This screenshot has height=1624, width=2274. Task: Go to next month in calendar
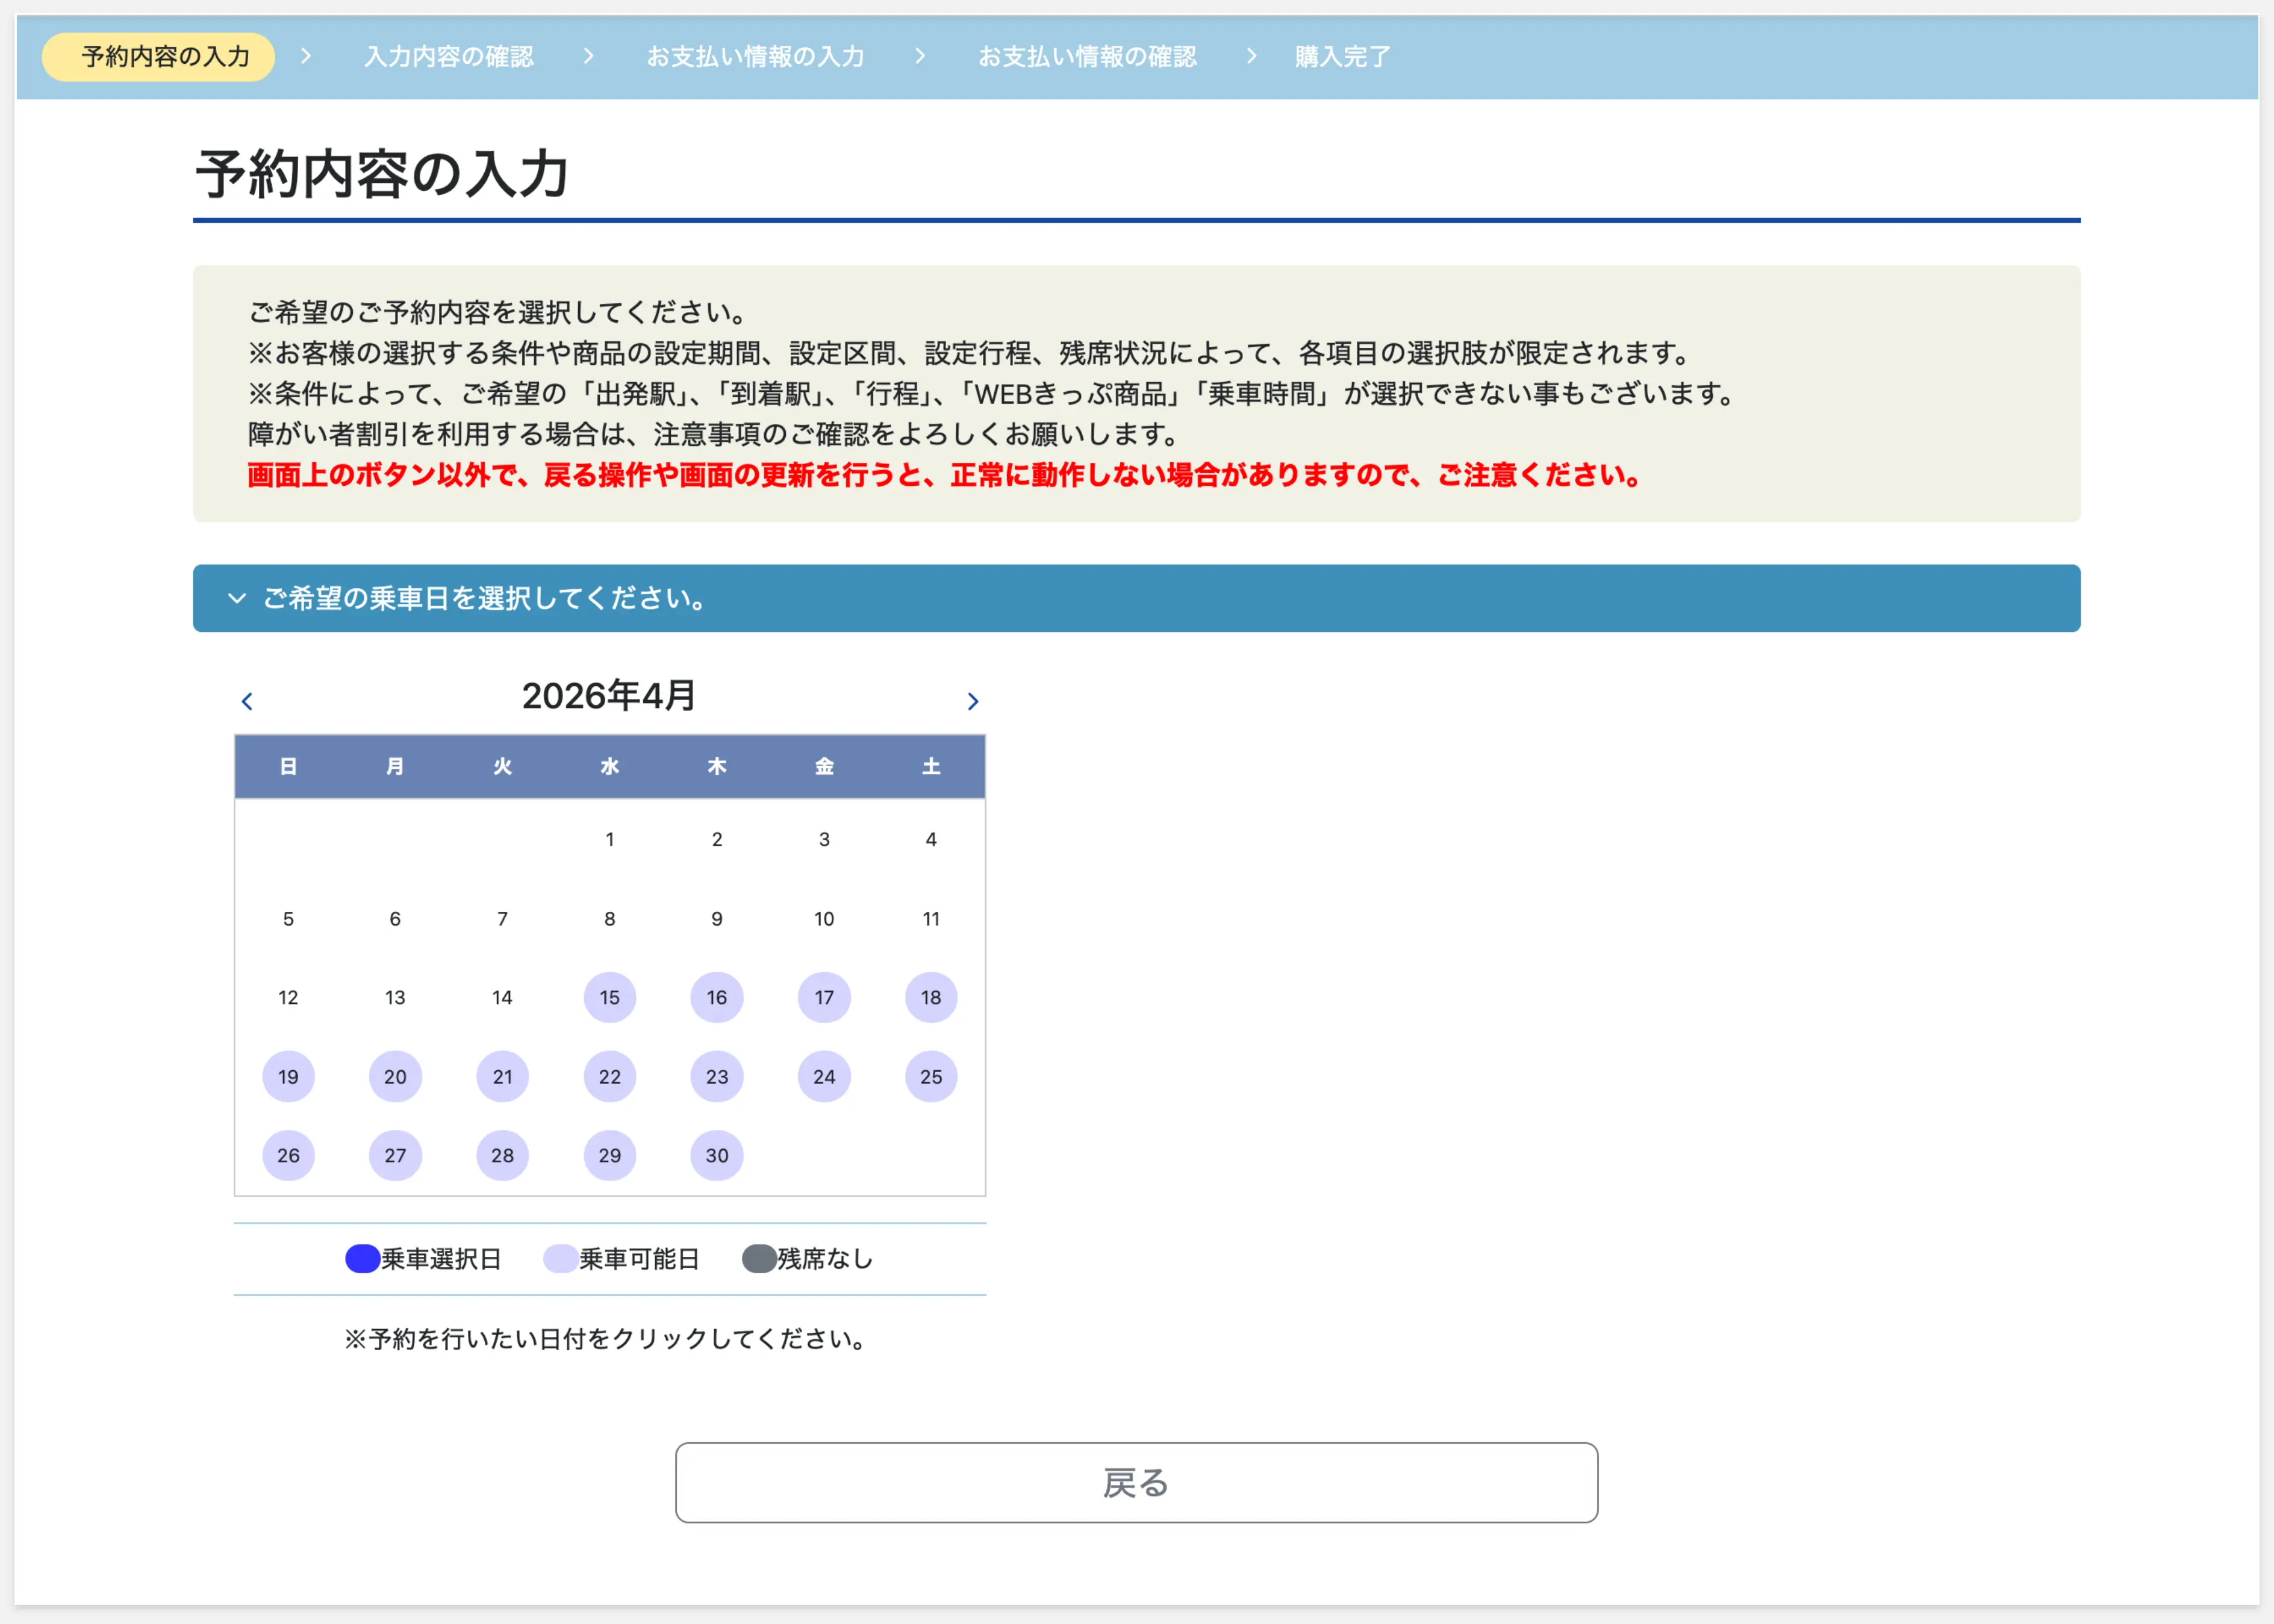point(971,701)
